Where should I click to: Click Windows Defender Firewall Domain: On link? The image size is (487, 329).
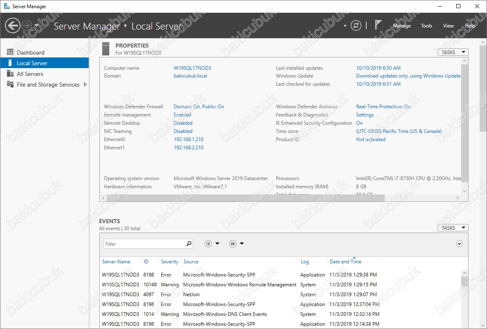(199, 107)
